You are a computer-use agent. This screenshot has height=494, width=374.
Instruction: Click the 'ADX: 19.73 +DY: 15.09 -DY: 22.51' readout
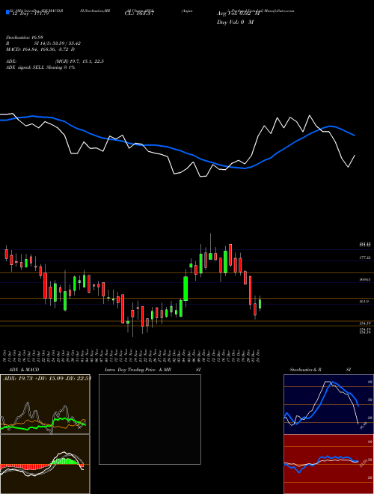pyautogui.click(x=47, y=378)
